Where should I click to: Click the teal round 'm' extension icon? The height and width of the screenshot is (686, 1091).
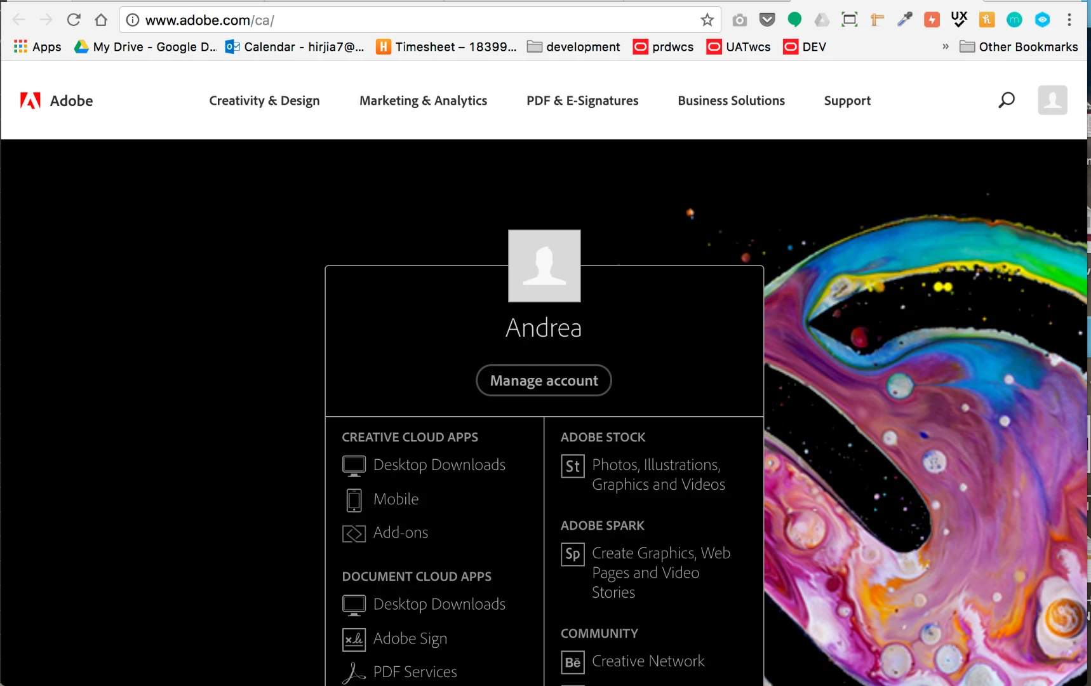pos(1014,20)
